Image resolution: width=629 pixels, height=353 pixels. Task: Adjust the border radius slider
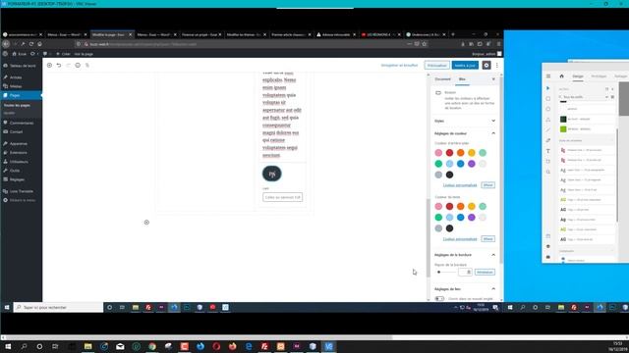point(445,273)
